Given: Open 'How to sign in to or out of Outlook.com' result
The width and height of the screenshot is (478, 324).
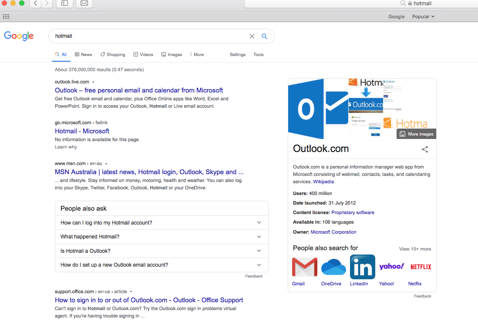Looking at the screenshot, I should [x=149, y=300].
